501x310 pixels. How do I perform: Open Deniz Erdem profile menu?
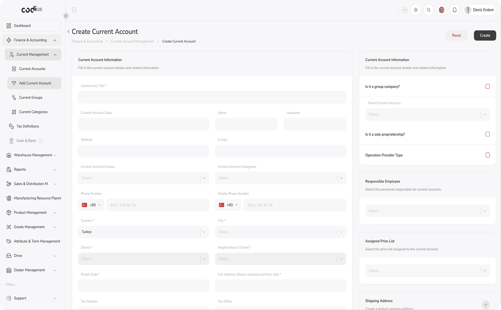(479, 10)
